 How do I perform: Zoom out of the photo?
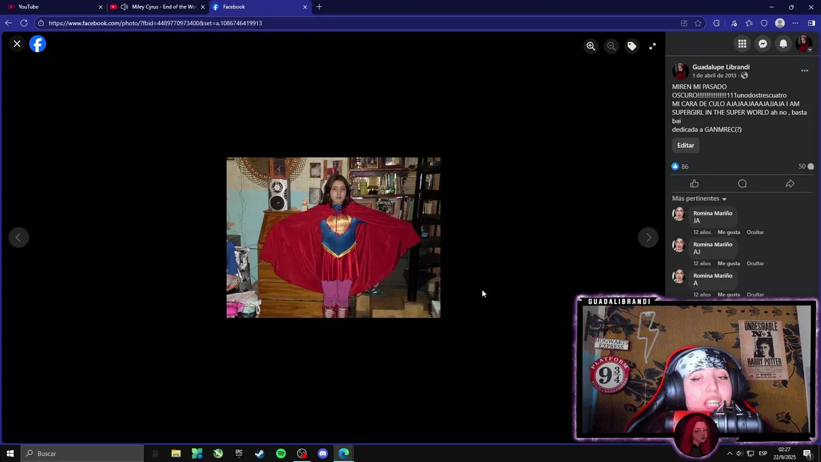[x=611, y=46]
